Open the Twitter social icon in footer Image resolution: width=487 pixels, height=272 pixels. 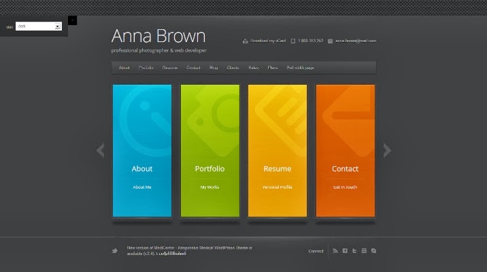coord(354,251)
